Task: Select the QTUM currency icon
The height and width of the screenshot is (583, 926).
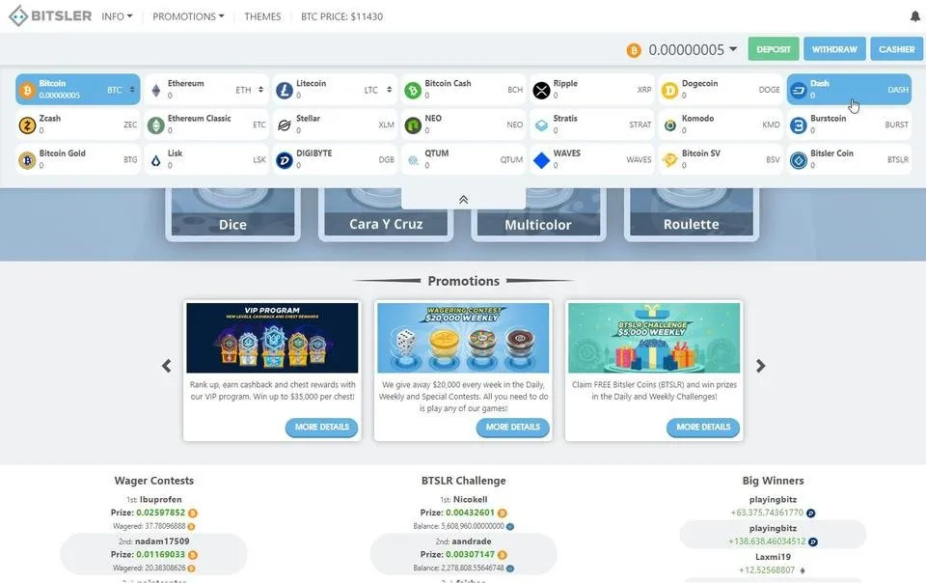Action: pos(413,159)
